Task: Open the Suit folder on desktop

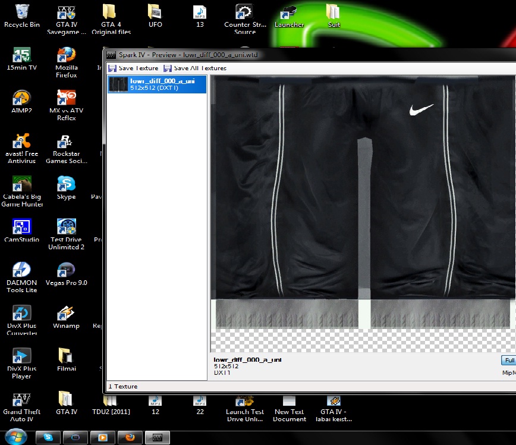Action: tap(333, 16)
